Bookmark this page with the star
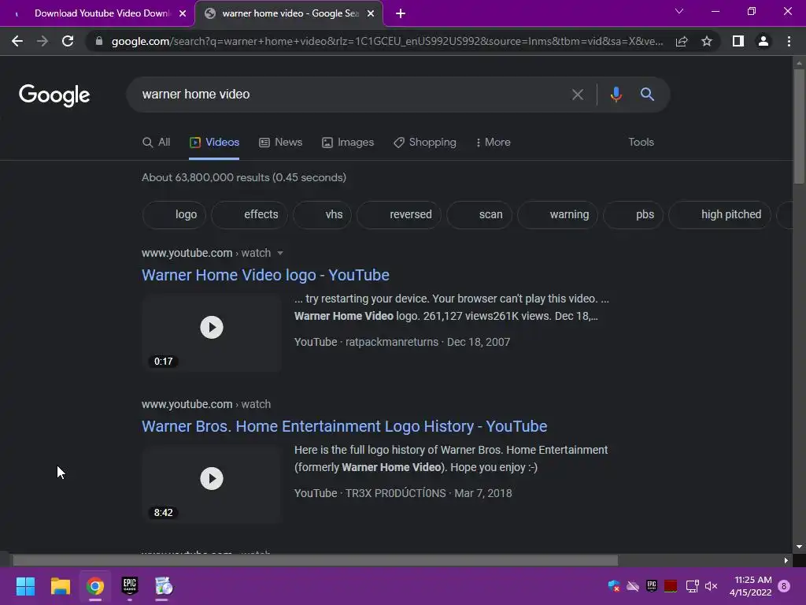806x605 pixels. tap(707, 41)
